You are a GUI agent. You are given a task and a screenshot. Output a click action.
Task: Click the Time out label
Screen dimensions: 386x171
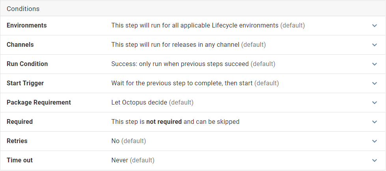point(20,160)
